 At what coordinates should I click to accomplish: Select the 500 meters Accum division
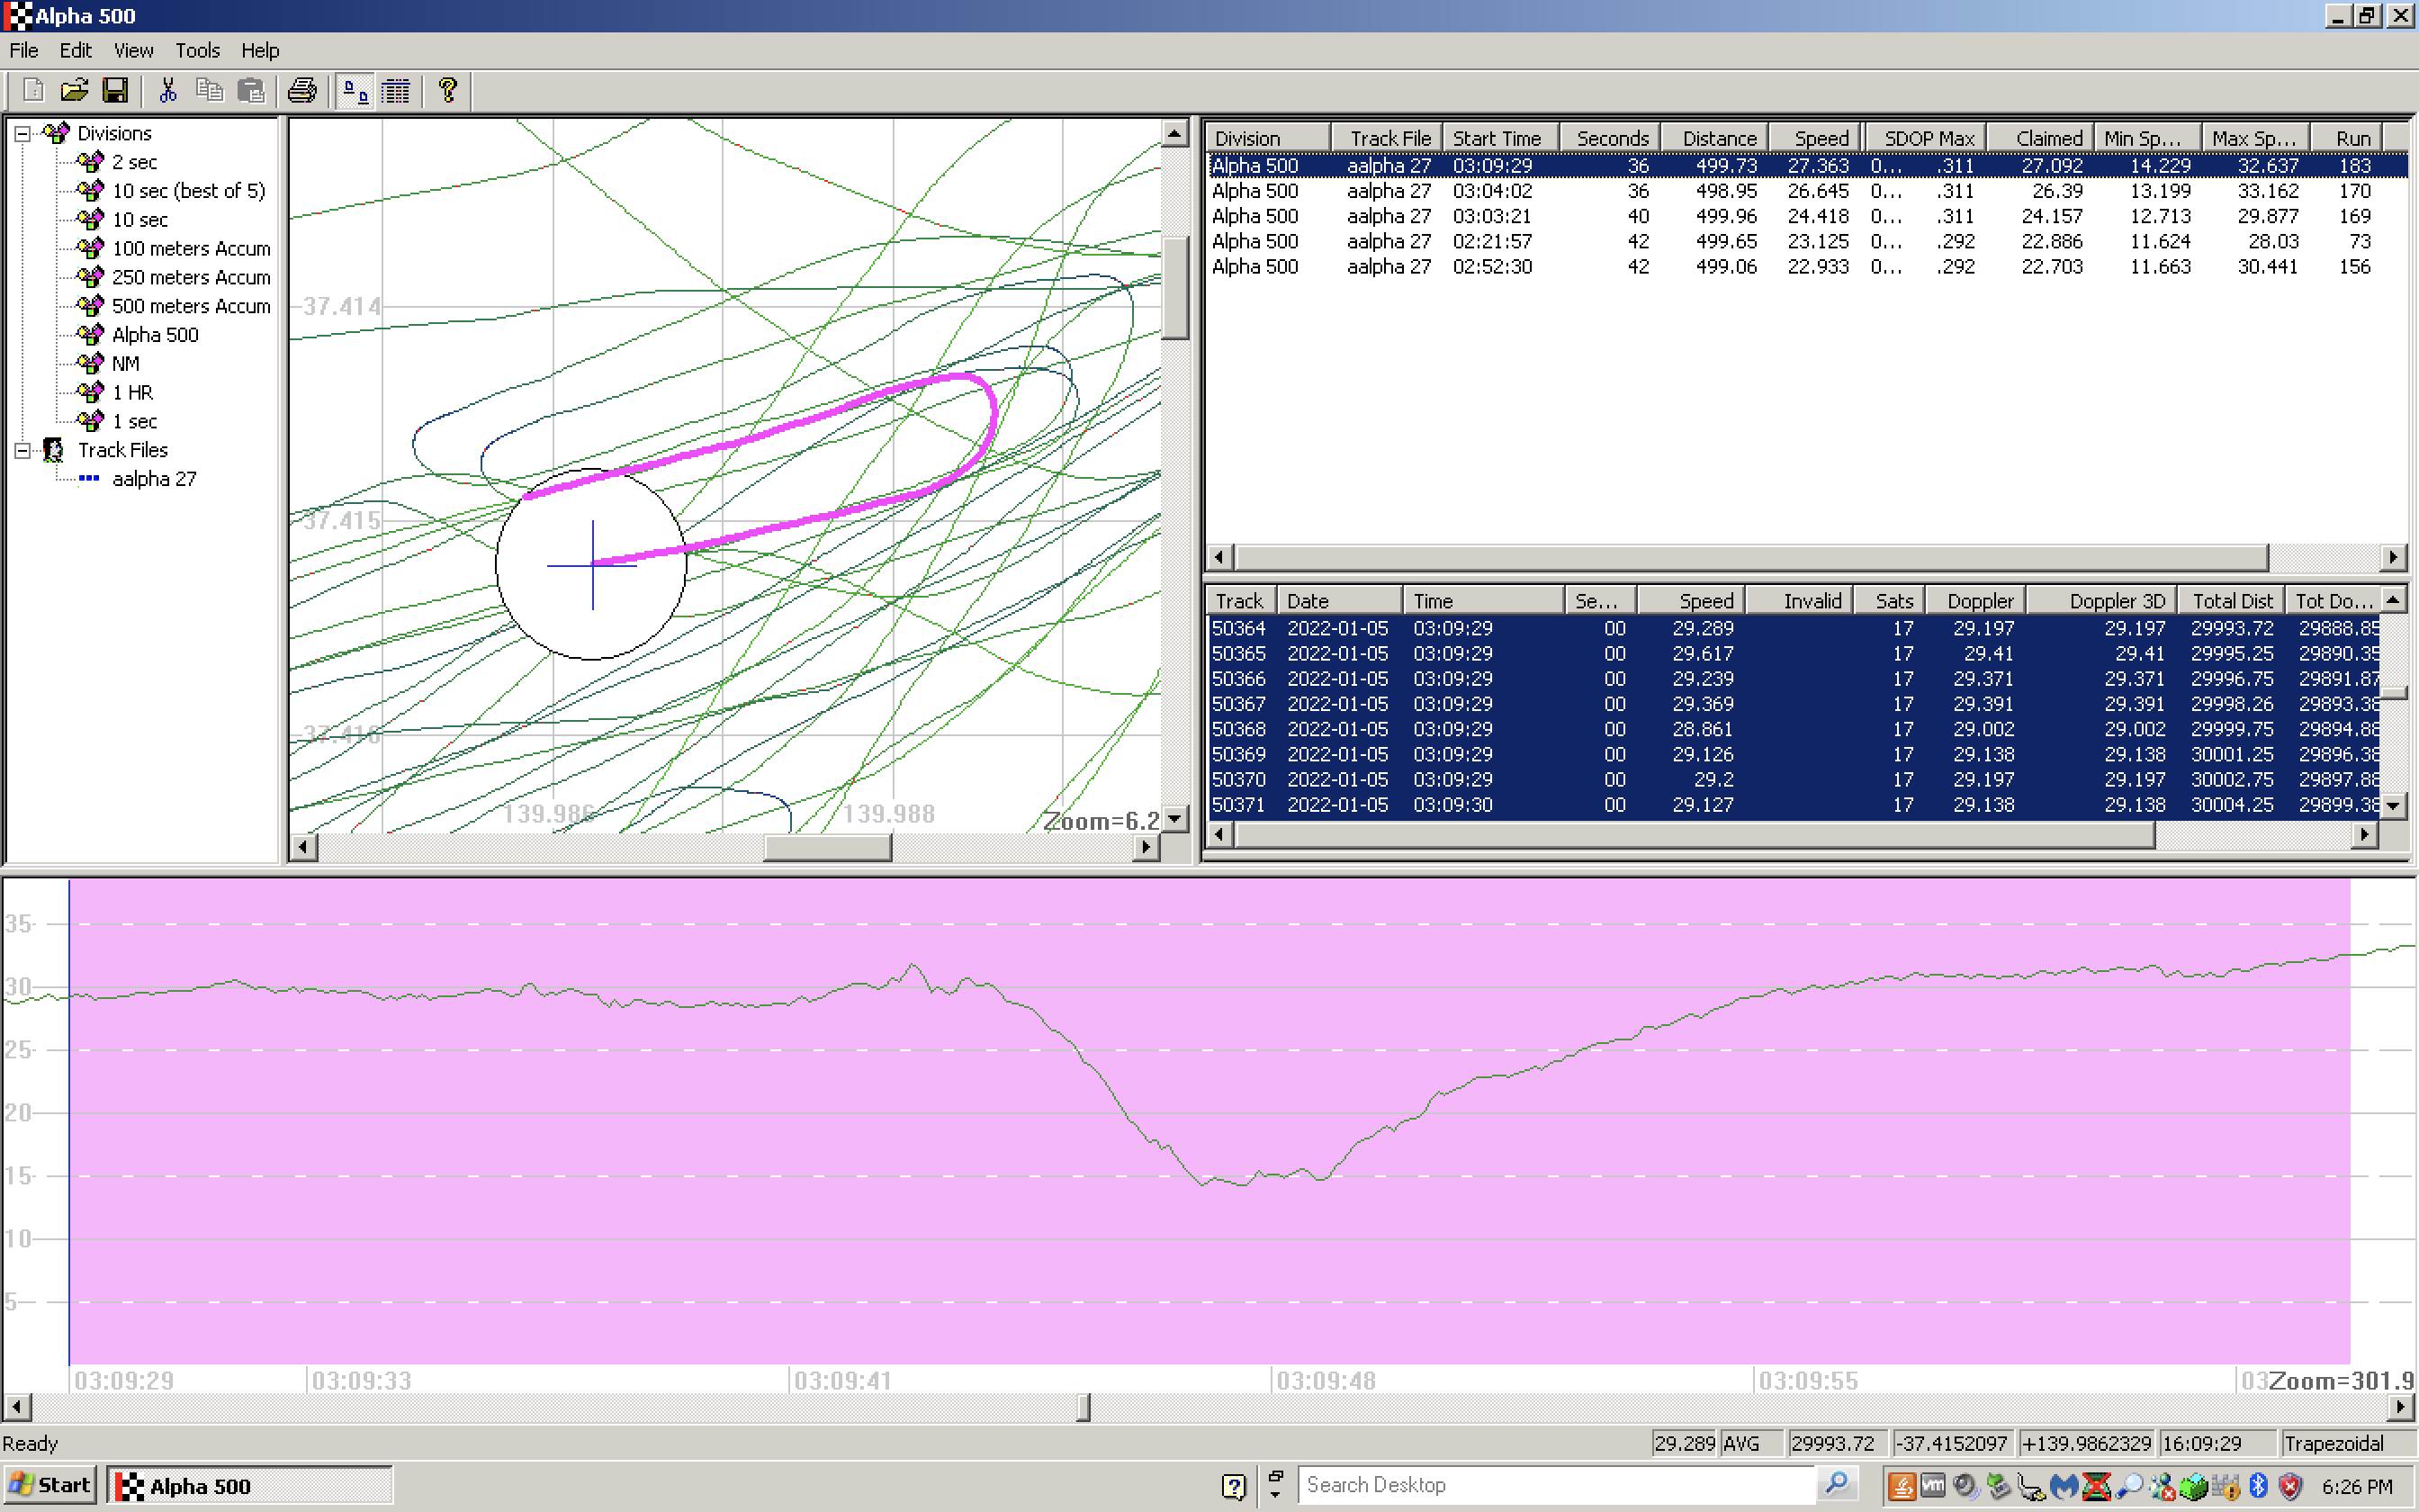(x=190, y=306)
